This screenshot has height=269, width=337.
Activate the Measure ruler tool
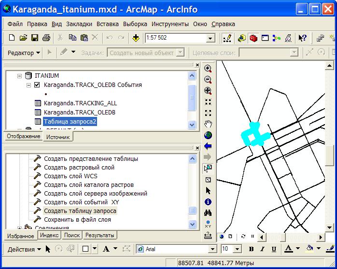(x=208, y=235)
